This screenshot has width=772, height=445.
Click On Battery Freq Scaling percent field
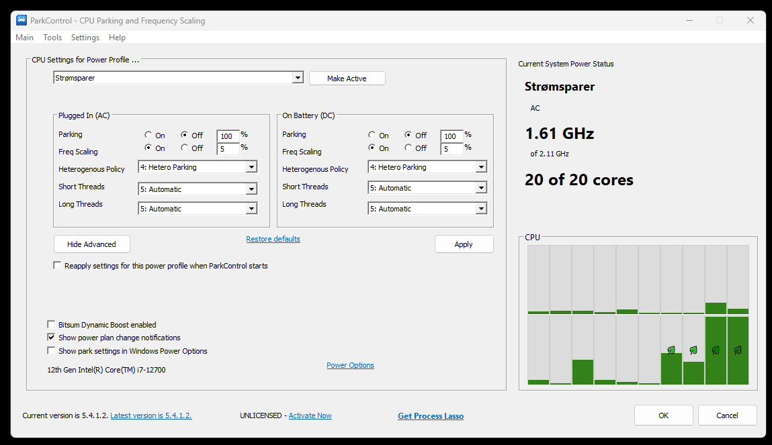pyautogui.click(x=452, y=148)
